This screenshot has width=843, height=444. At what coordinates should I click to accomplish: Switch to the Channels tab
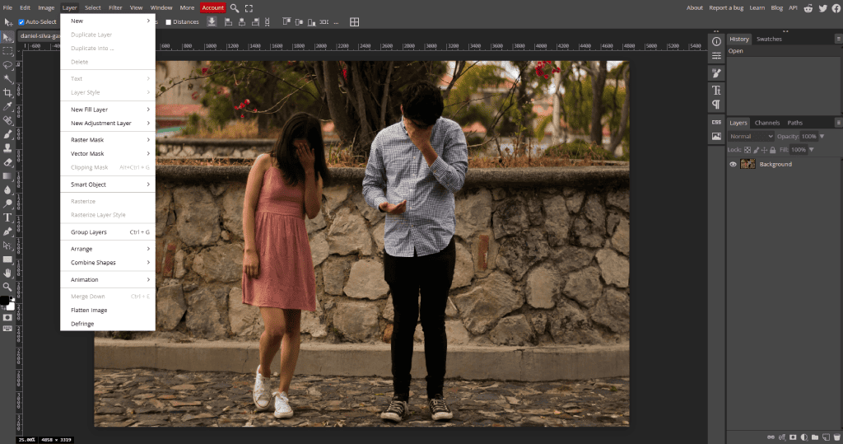766,123
